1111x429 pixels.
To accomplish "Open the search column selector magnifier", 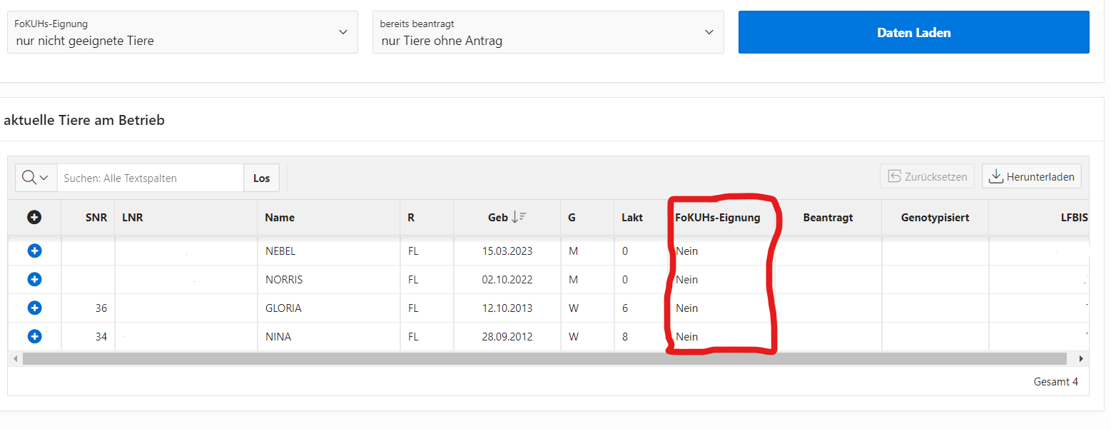I will 36,178.
